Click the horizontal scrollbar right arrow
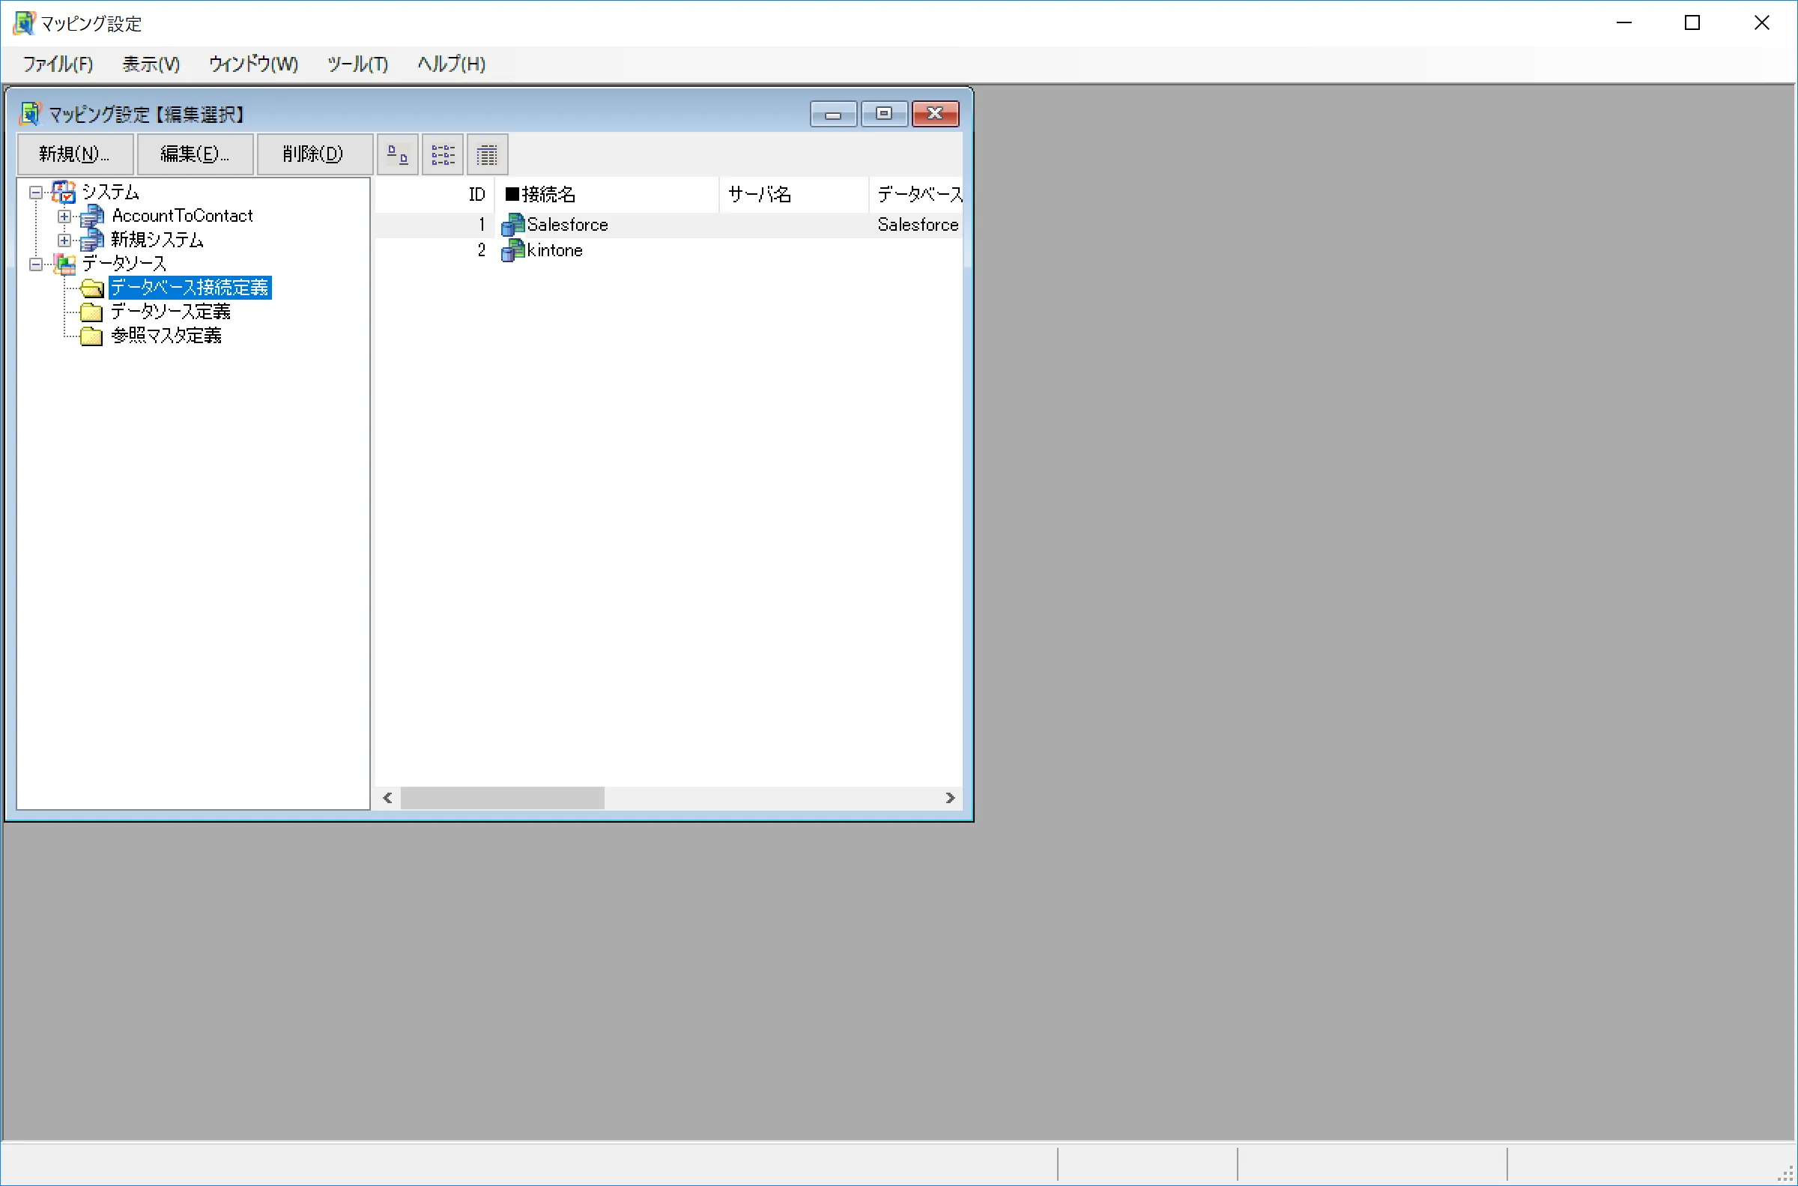Viewport: 1798px width, 1186px height. (951, 797)
